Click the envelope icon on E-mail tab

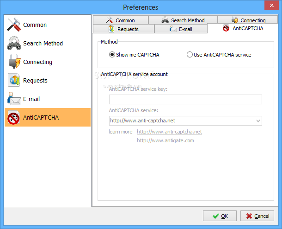coord(173,29)
